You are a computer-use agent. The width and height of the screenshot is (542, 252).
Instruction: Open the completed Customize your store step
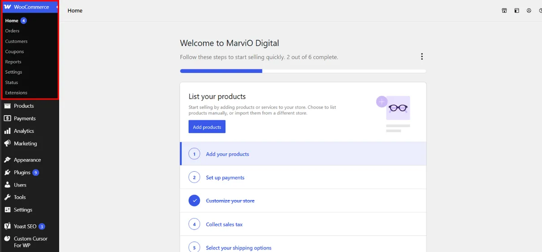[x=303, y=200]
